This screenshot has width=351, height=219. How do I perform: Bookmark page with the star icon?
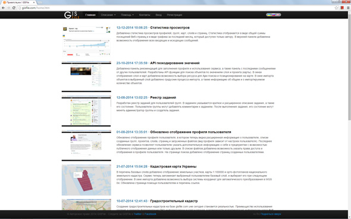pyautogui.click(x=336, y=8)
